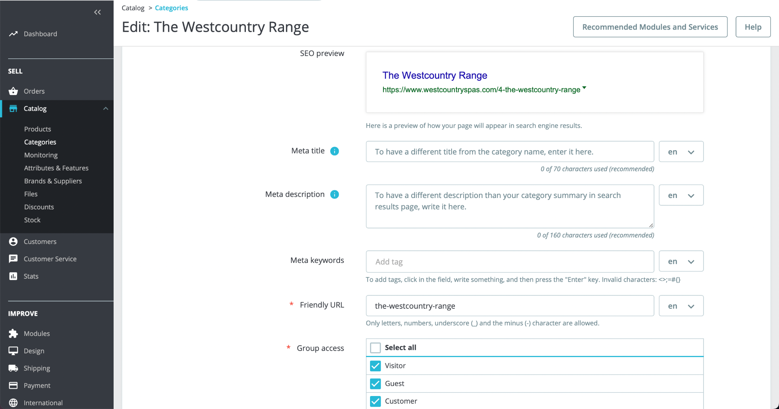Click the Orders basket icon
The width and height of the screenshot is (779, 409).
(x=13, y=91)
